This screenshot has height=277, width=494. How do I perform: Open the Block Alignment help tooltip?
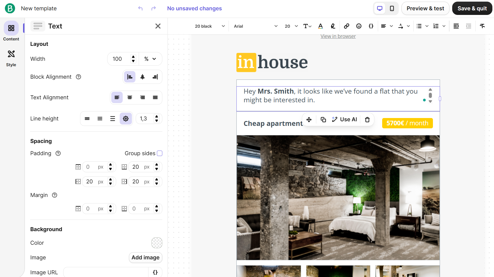tap(78, 77)
